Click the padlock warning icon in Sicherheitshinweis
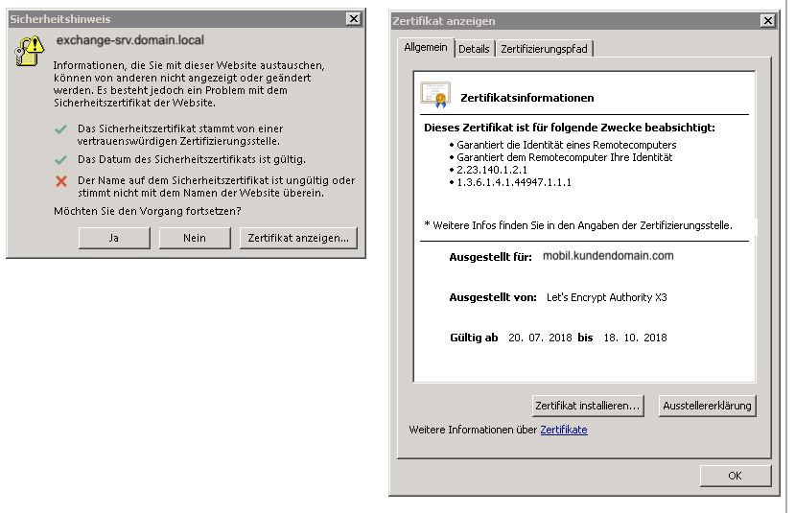Image resolution: width=795 pixels, height=513 pixels. coord(30,51)
